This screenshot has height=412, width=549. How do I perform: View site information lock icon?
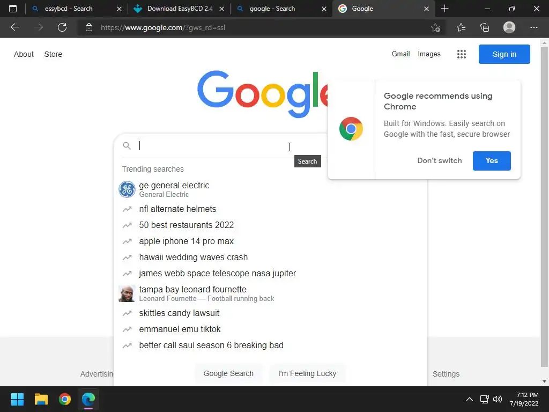click(89, 27)
